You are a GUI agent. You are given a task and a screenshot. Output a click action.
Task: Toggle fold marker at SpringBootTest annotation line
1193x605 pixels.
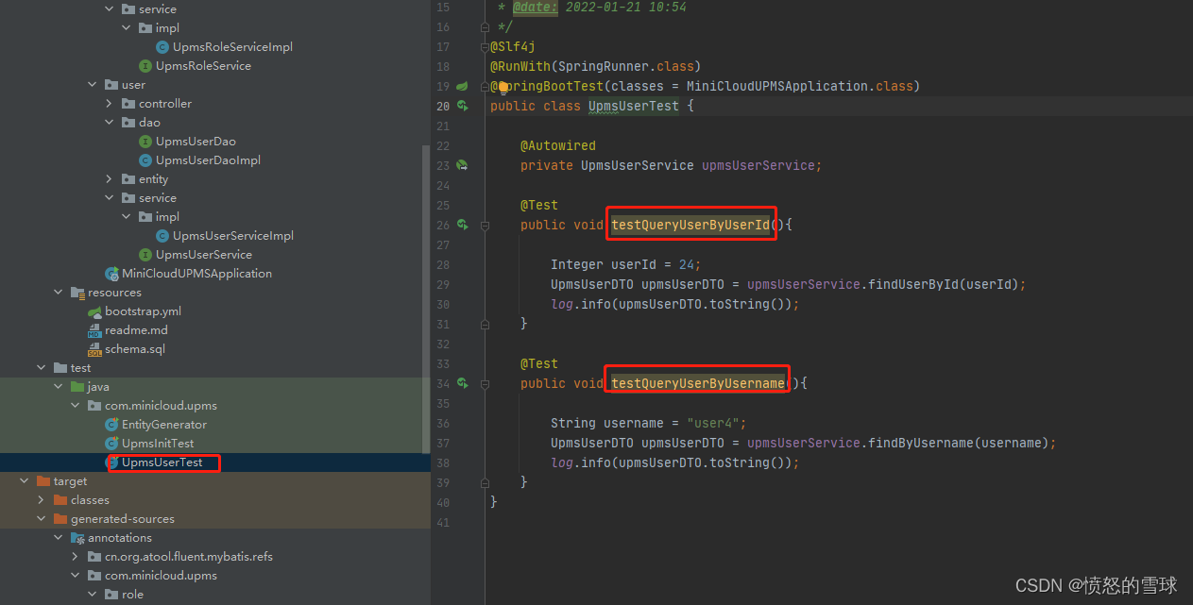485,87
